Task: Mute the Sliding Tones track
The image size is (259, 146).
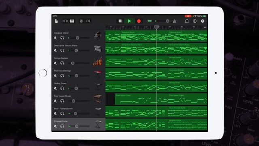Action: 55,88
